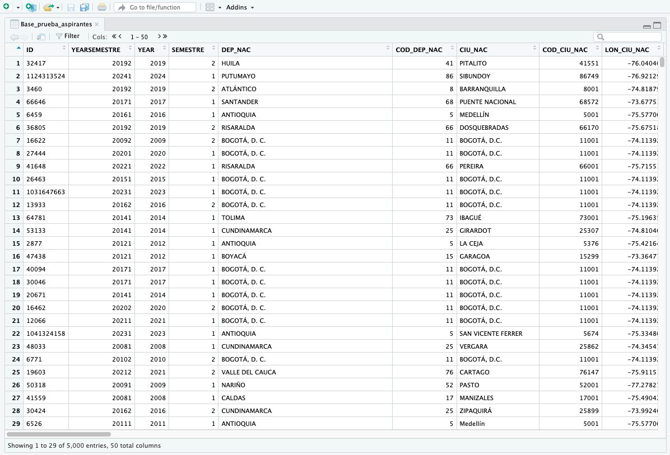Image resolution: width=670 pixels, height=455 pixels.
Task: Sort by the YEAR column arrows
Action: pyautogui.click(x=165, y=48)
